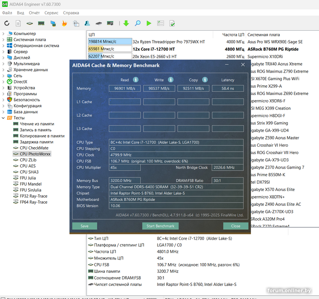Screen dimensions: 319x299
Task: Click the info icon next to Write
Action: 171,80
